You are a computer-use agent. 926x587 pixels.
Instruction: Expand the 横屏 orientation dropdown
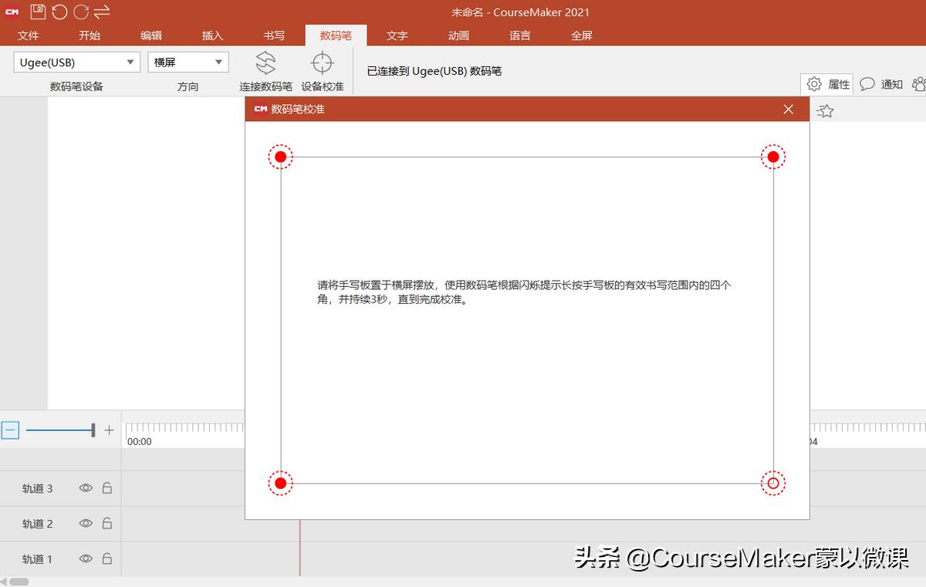[218, 62]
